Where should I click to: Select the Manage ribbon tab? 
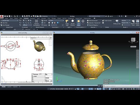[54, 18]
